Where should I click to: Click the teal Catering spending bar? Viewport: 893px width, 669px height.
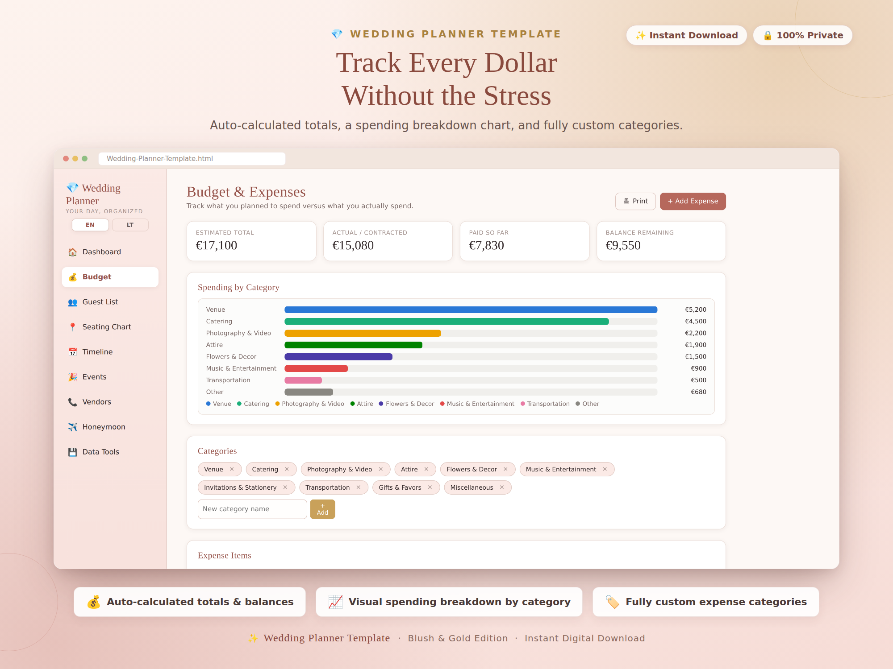tap(446, 322)
